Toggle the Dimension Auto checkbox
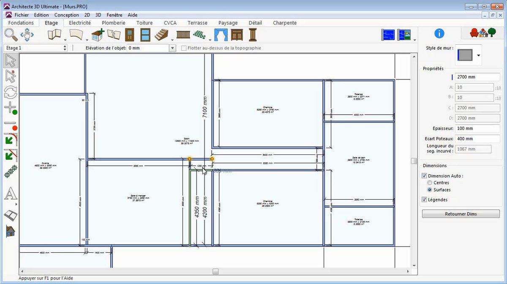The width and height of the screenshot is (507, 284). point(424,176)
